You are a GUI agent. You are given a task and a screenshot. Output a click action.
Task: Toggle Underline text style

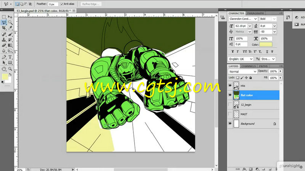267,51
